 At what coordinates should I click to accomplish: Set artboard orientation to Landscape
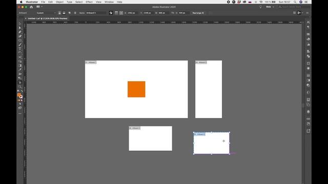point(64,13)
